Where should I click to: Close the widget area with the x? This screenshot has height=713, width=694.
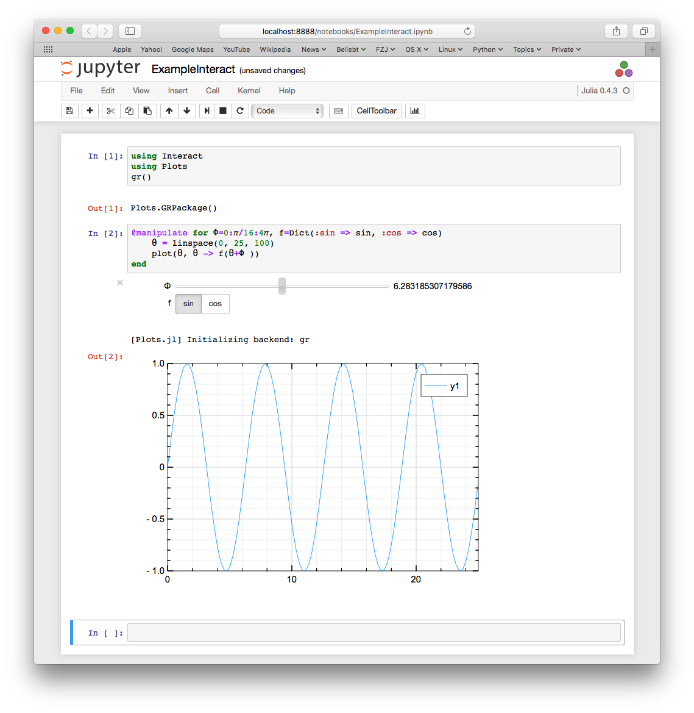(120, 282)
